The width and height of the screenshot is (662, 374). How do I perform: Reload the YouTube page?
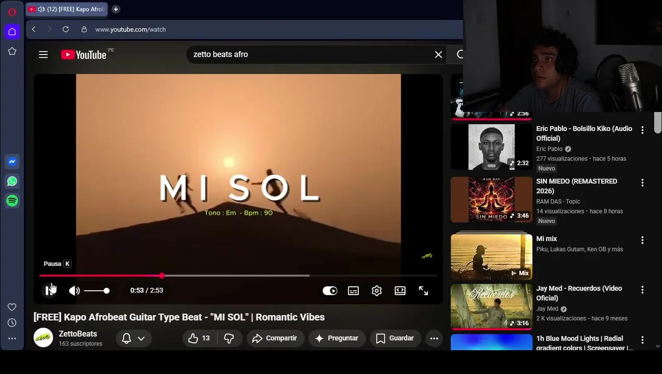tap(66, 30)
